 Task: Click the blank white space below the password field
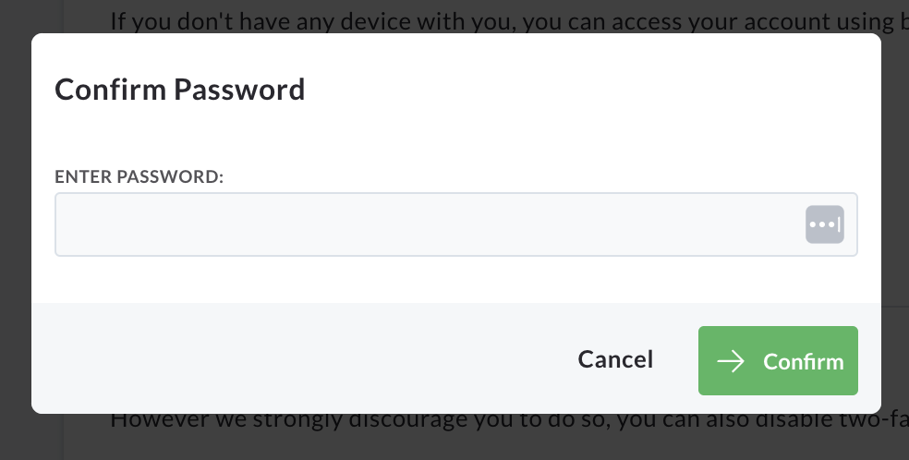(456, 279)
